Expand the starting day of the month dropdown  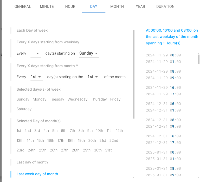(93, 77)
